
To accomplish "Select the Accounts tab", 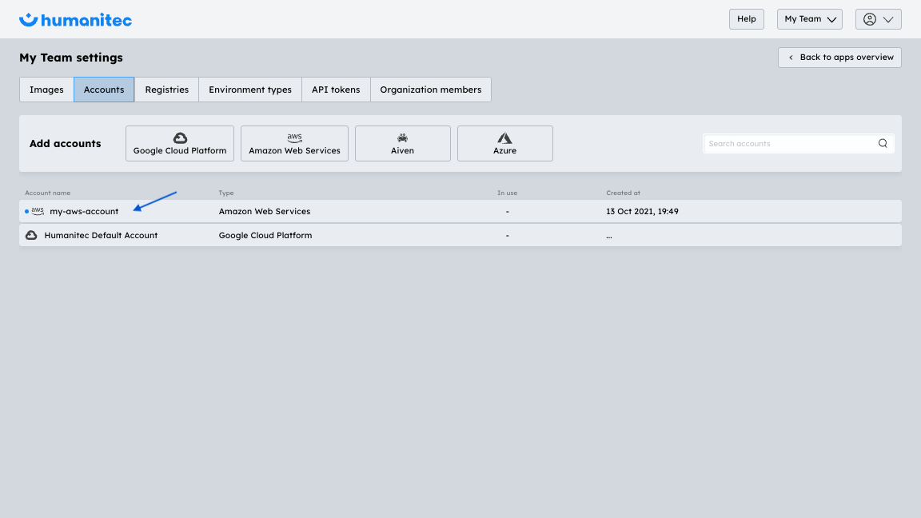I will 104,90.
